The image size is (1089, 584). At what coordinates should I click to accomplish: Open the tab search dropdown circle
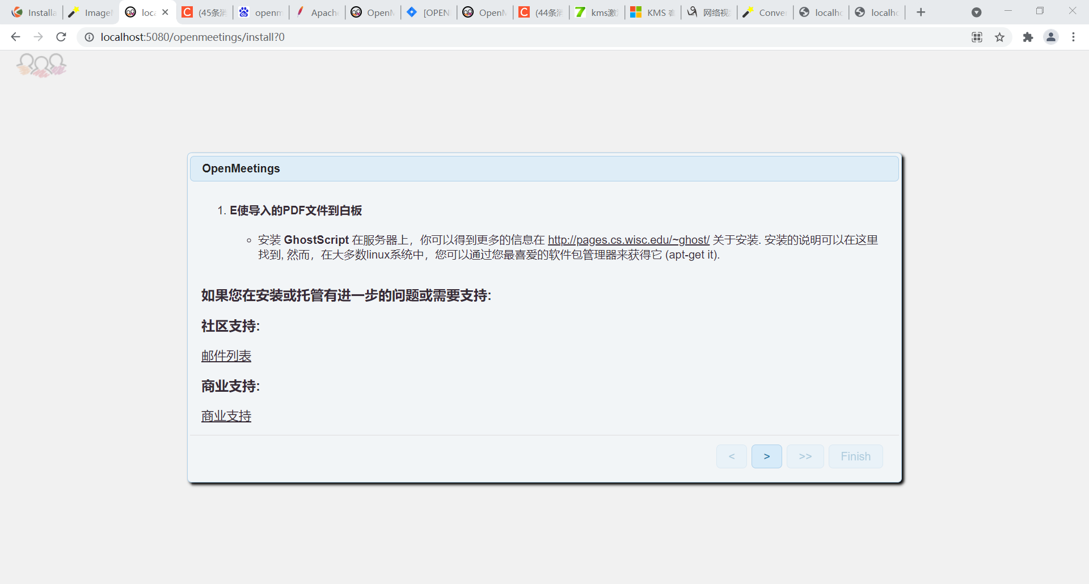tap(976, 12)
